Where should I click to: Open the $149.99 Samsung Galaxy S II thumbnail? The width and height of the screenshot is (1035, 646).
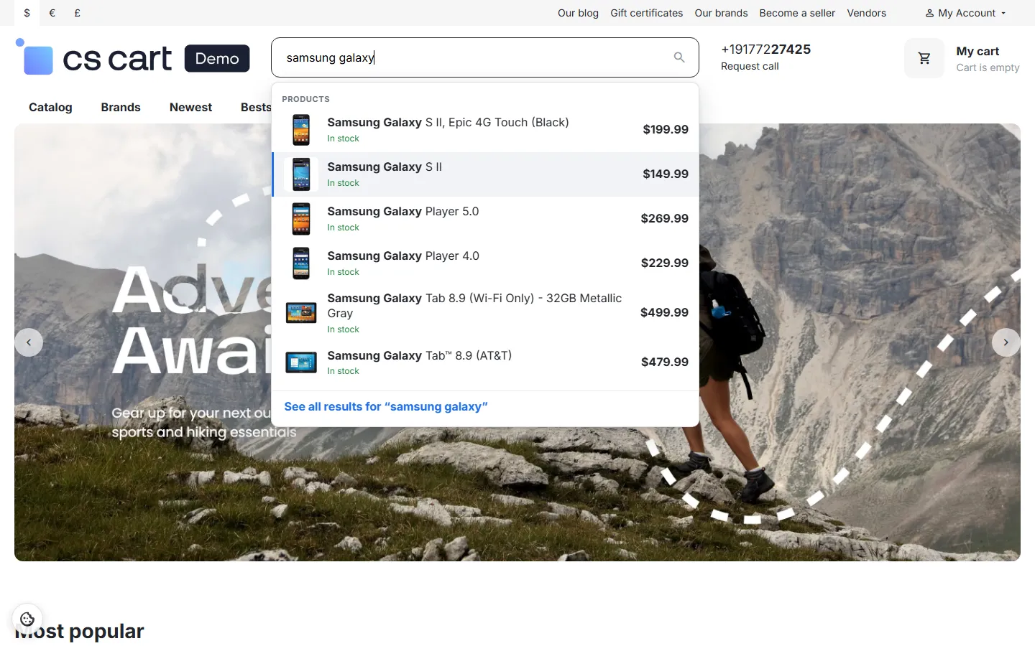coord(301,174)
